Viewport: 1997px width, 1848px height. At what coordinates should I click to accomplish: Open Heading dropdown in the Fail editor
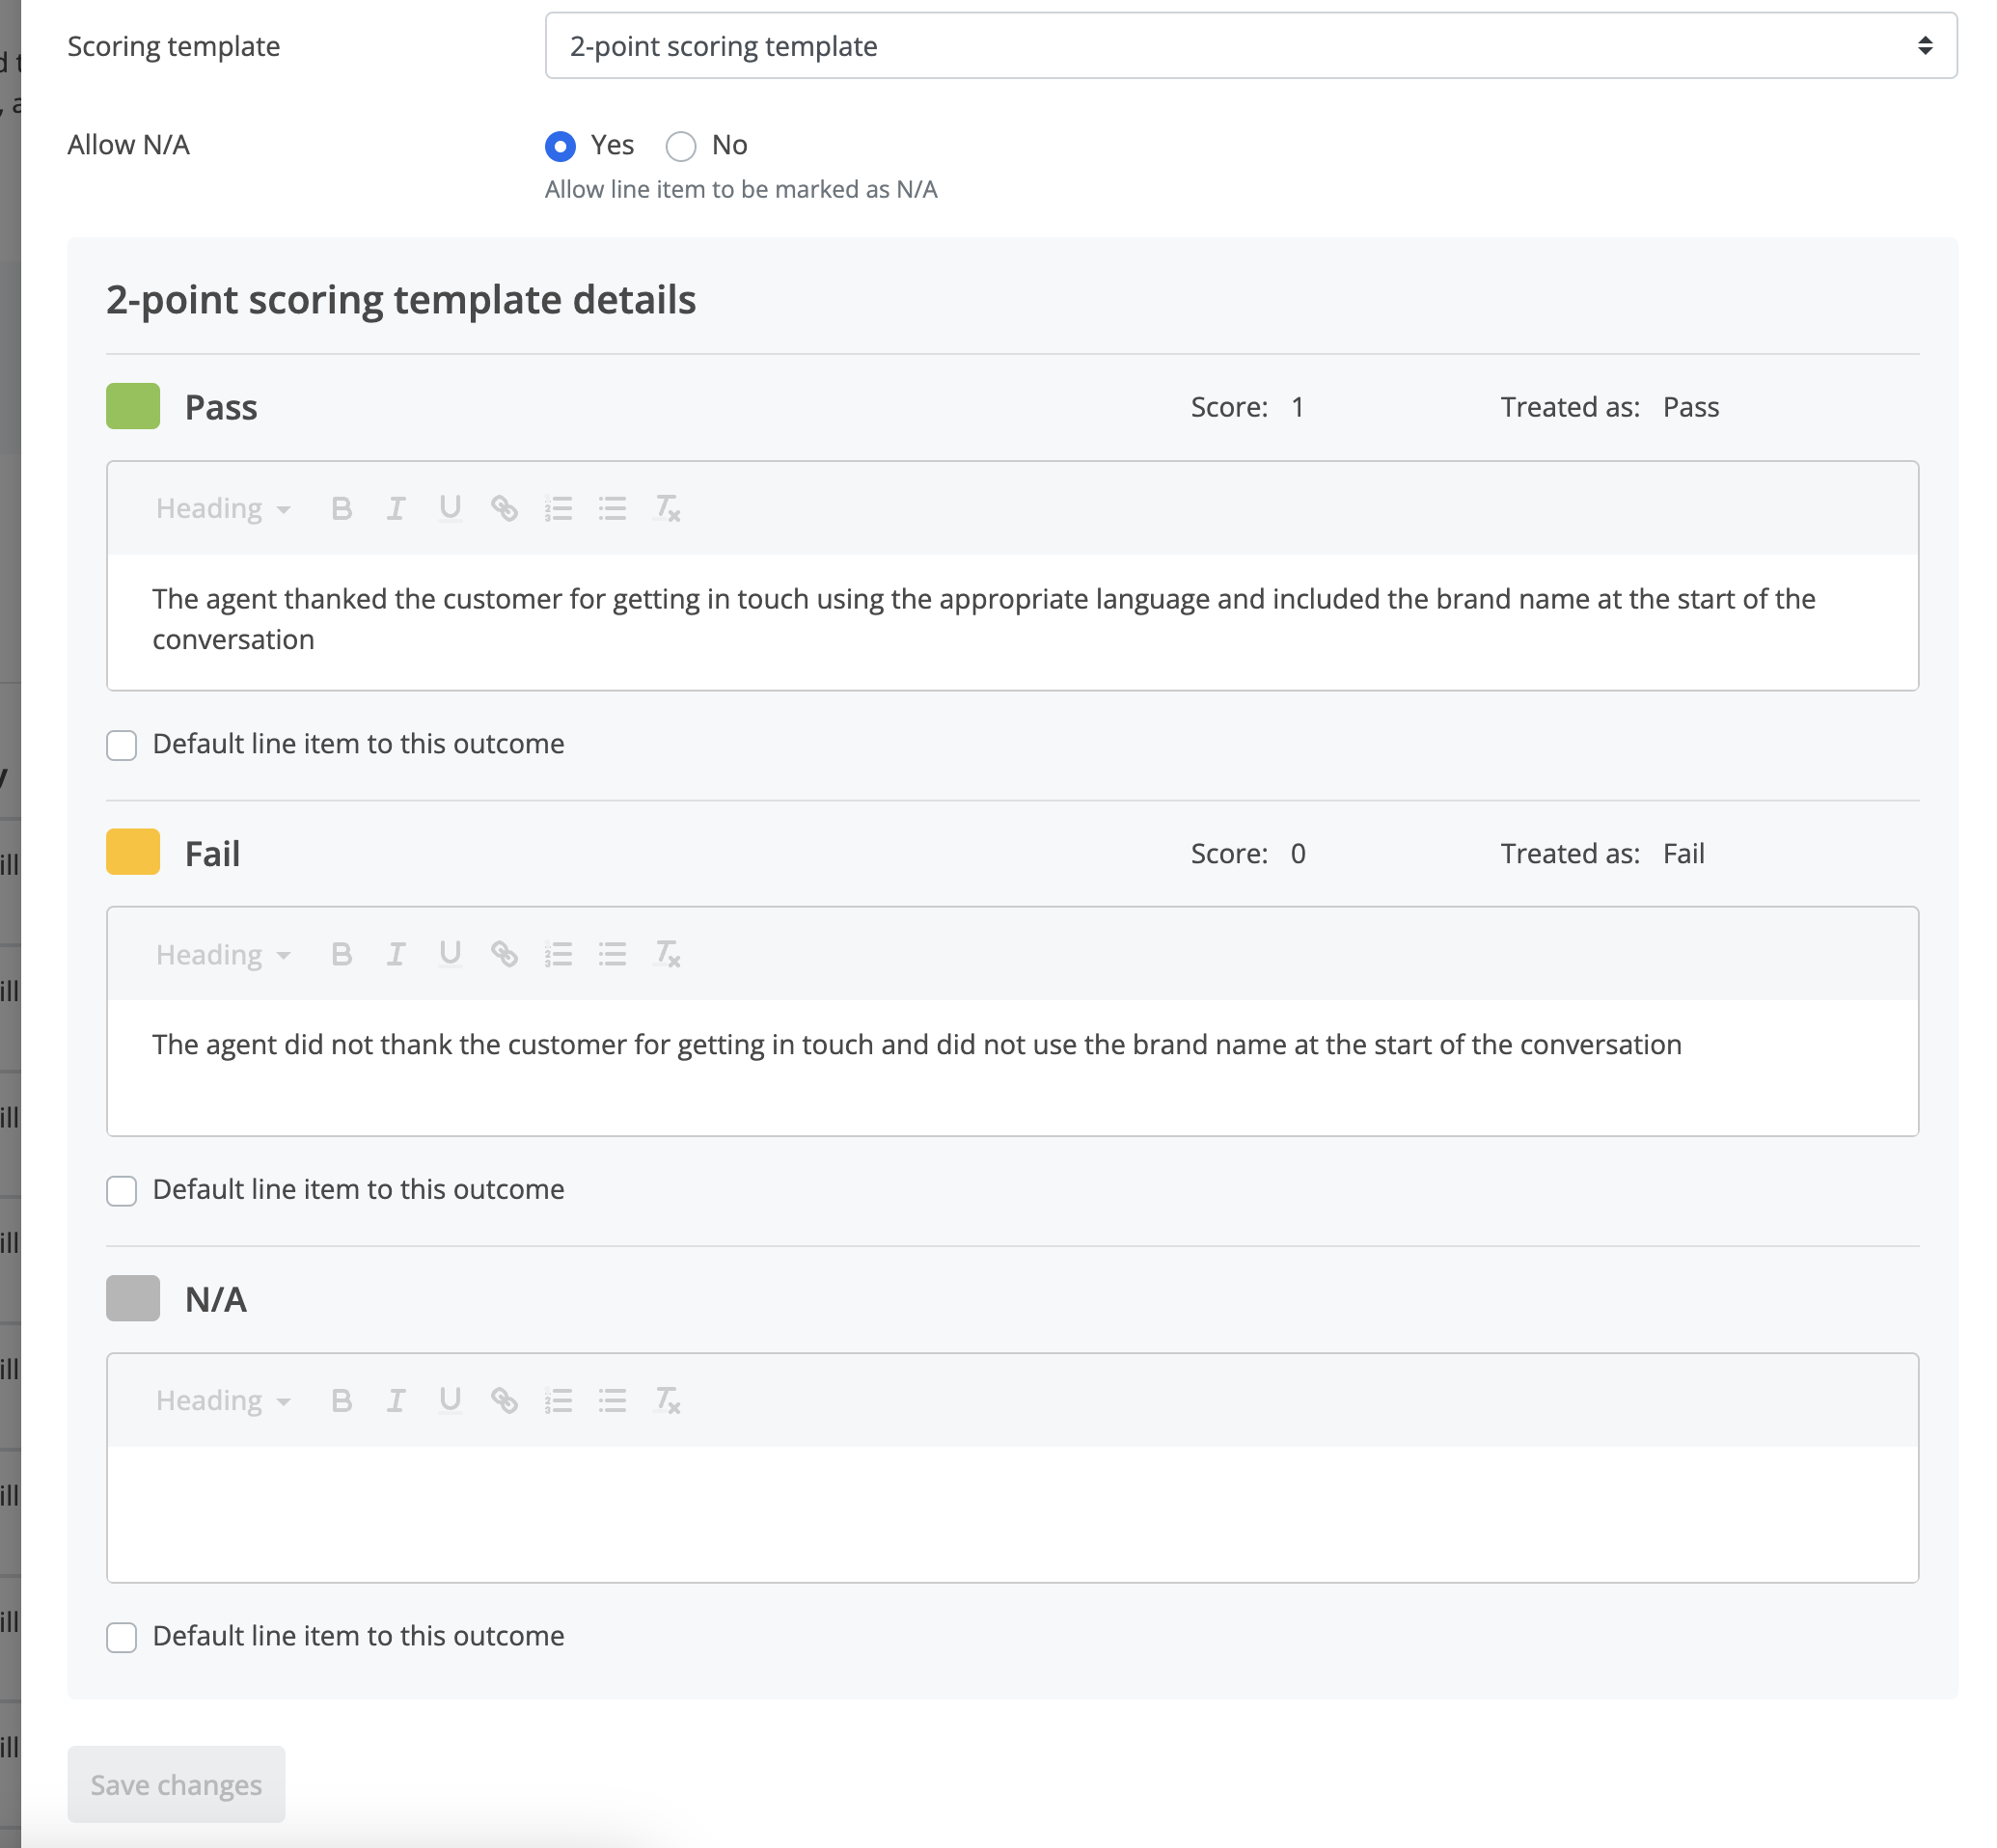[x=223, y=954]
